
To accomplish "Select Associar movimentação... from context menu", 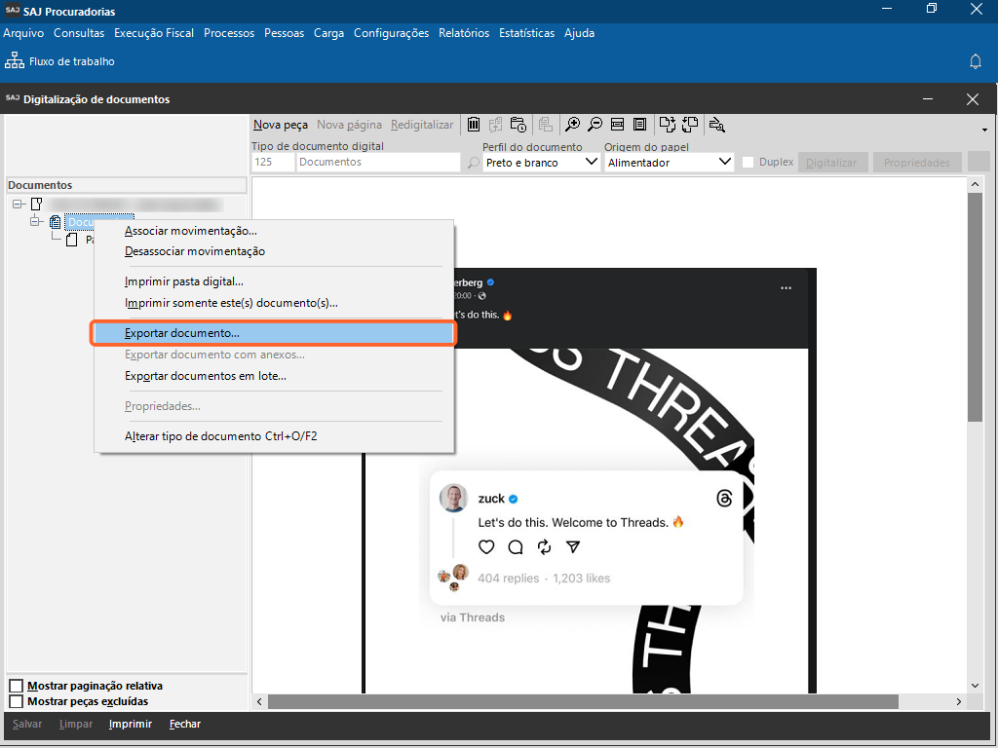I will tap(274, 231).
